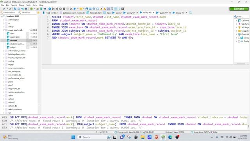Image resolution: width=250 pixels, height=141 pixels.
Task: Click the print toolbar icon
Action: point(26,9)
